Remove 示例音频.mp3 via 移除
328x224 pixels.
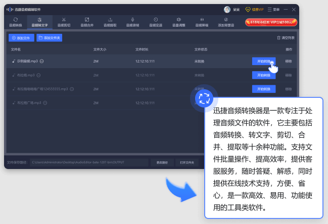tap(289, 61)
